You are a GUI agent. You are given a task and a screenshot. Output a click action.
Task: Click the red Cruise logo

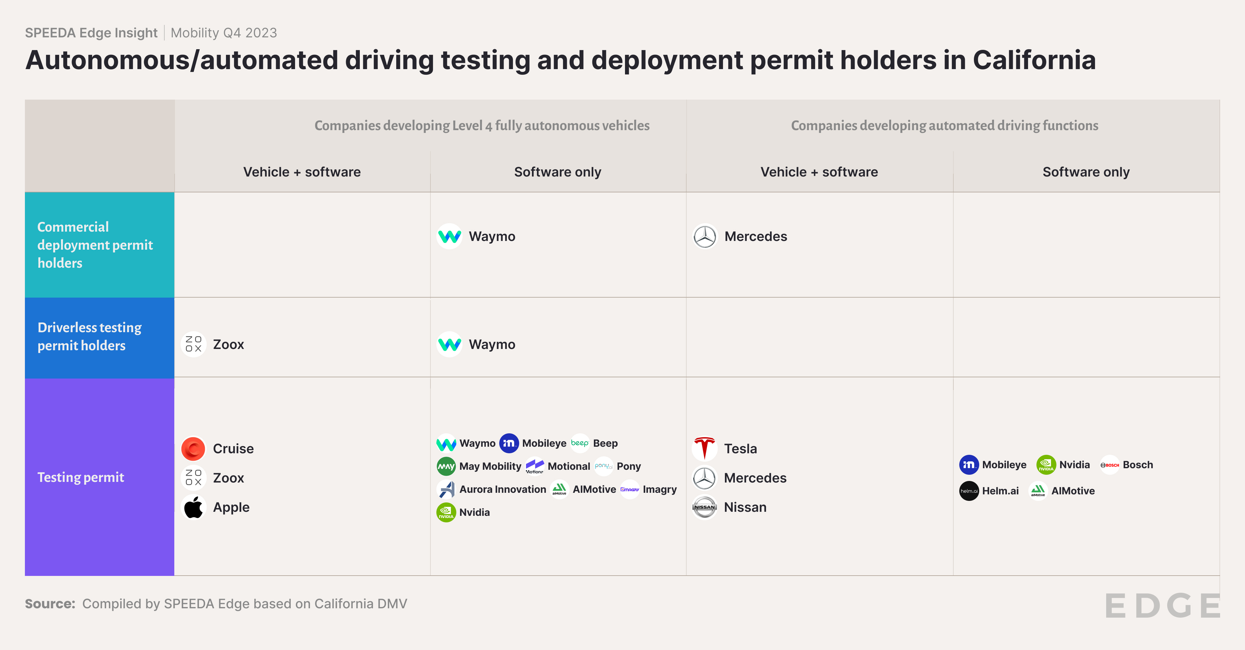[193, 449]
